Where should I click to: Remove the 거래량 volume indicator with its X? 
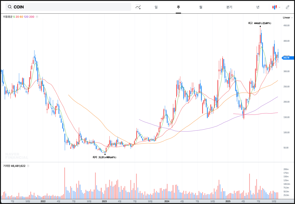28,166
